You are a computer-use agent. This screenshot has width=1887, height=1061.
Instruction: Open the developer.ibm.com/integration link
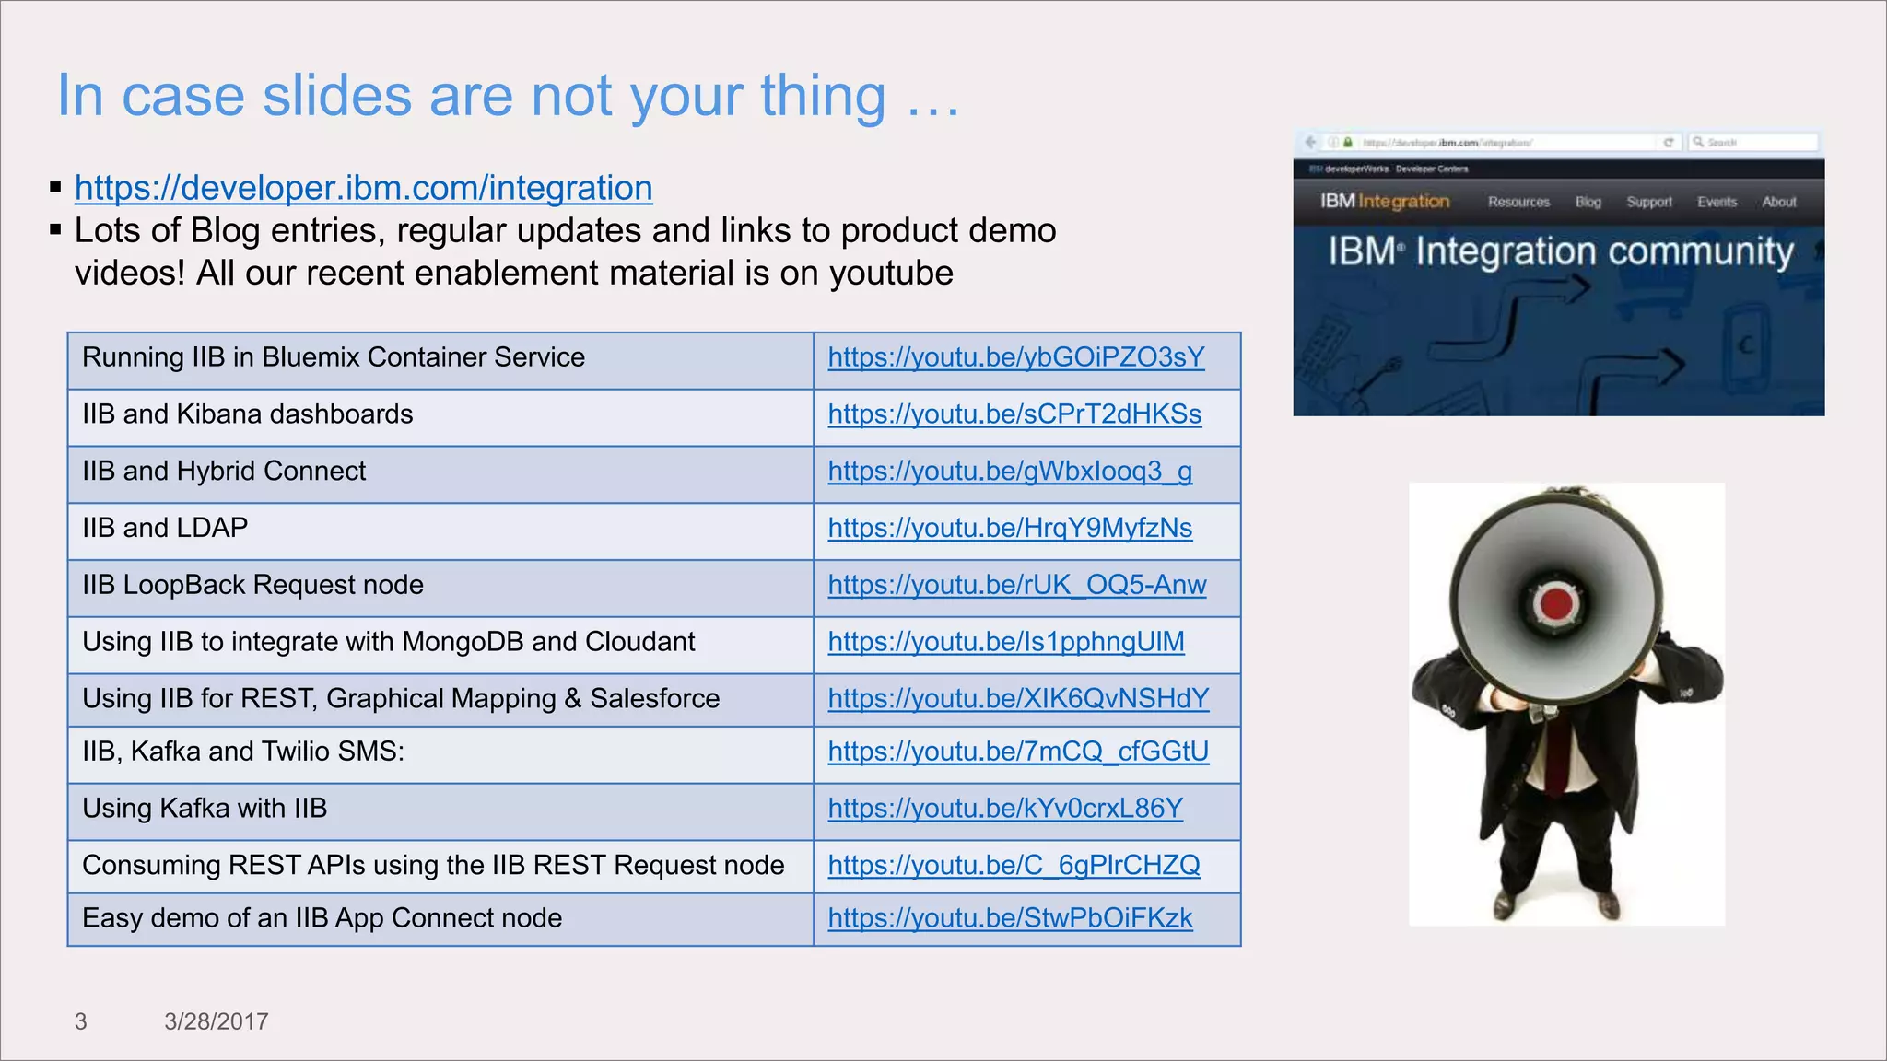pyautogui.click(x=363, y=188)
